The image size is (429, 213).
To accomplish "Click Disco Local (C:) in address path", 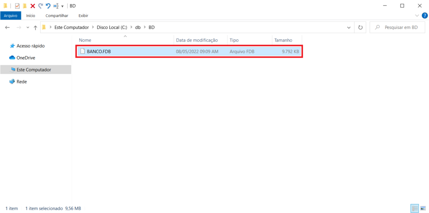I will 112,27.
